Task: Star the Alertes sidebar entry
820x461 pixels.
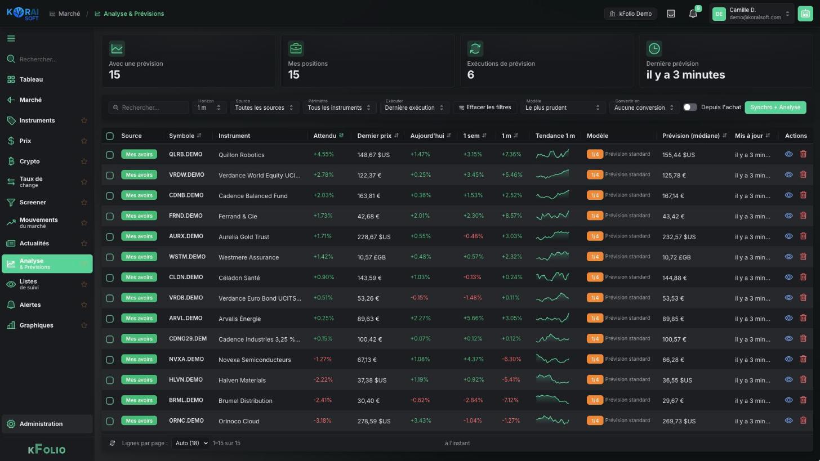Action: click(x=84, y=305)
